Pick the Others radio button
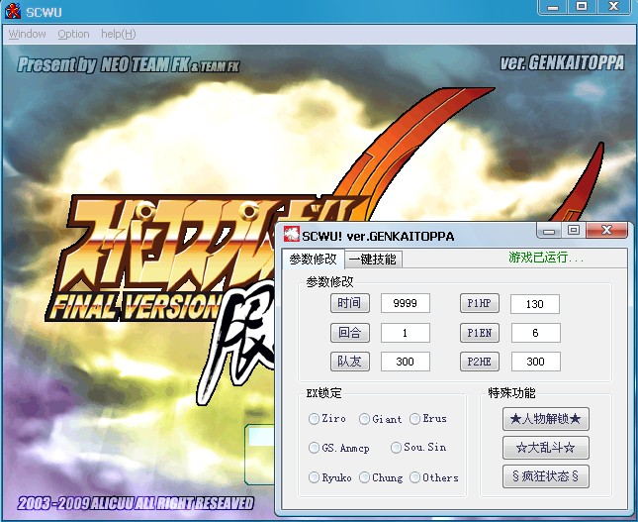 415,477
